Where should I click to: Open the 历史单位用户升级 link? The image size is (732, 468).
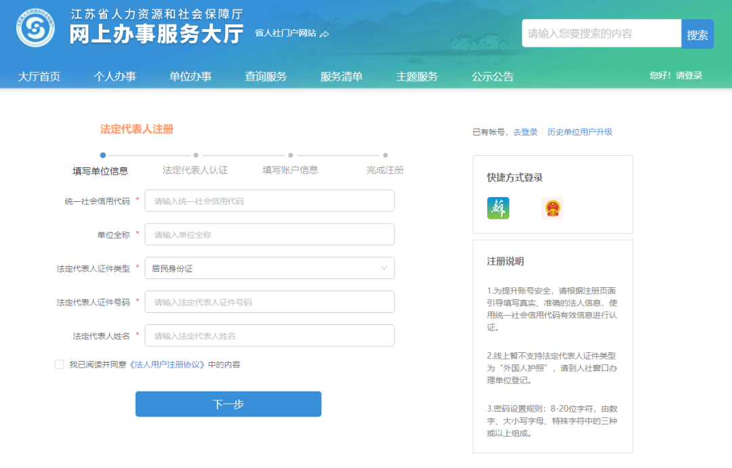pyautogui.click(x=579, y=132)
